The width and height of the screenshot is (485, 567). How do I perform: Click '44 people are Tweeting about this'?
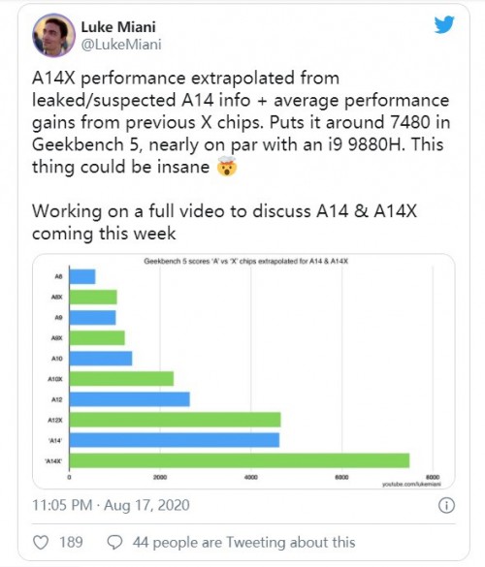point(243,543)
